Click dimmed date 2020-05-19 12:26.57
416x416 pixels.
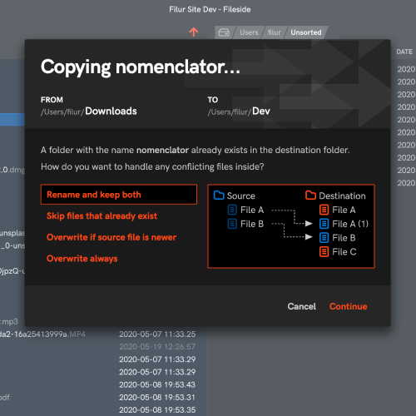pyautogui.click(x=157, y=347)
